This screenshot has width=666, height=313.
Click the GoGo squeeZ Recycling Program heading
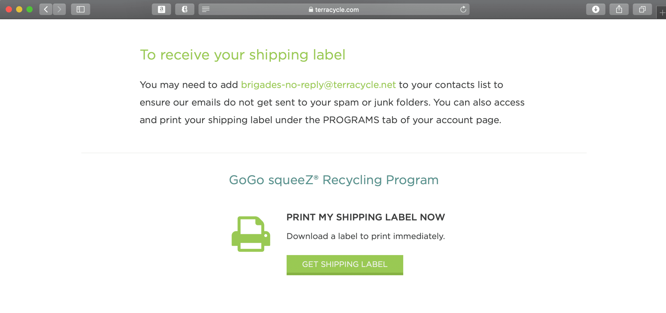click(334, 180)
